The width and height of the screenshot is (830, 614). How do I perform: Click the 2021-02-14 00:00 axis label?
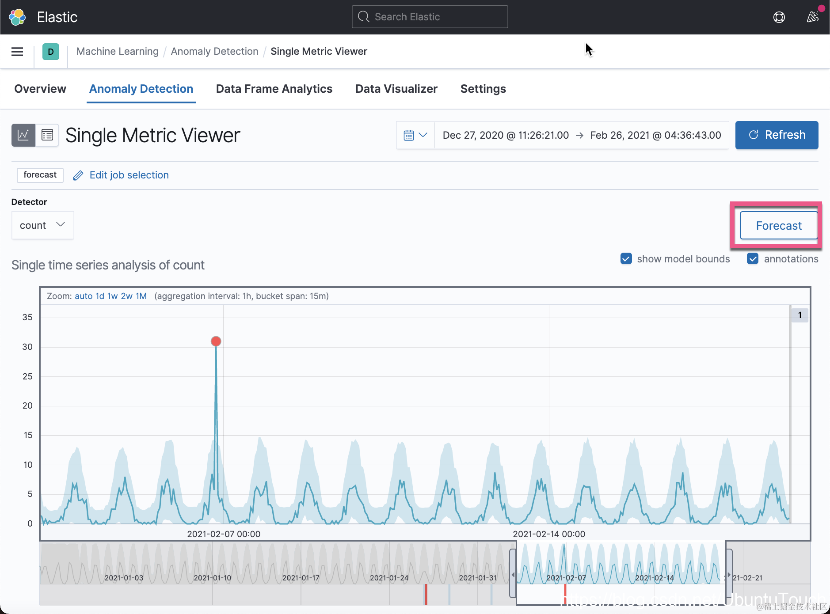coord(549,534)
